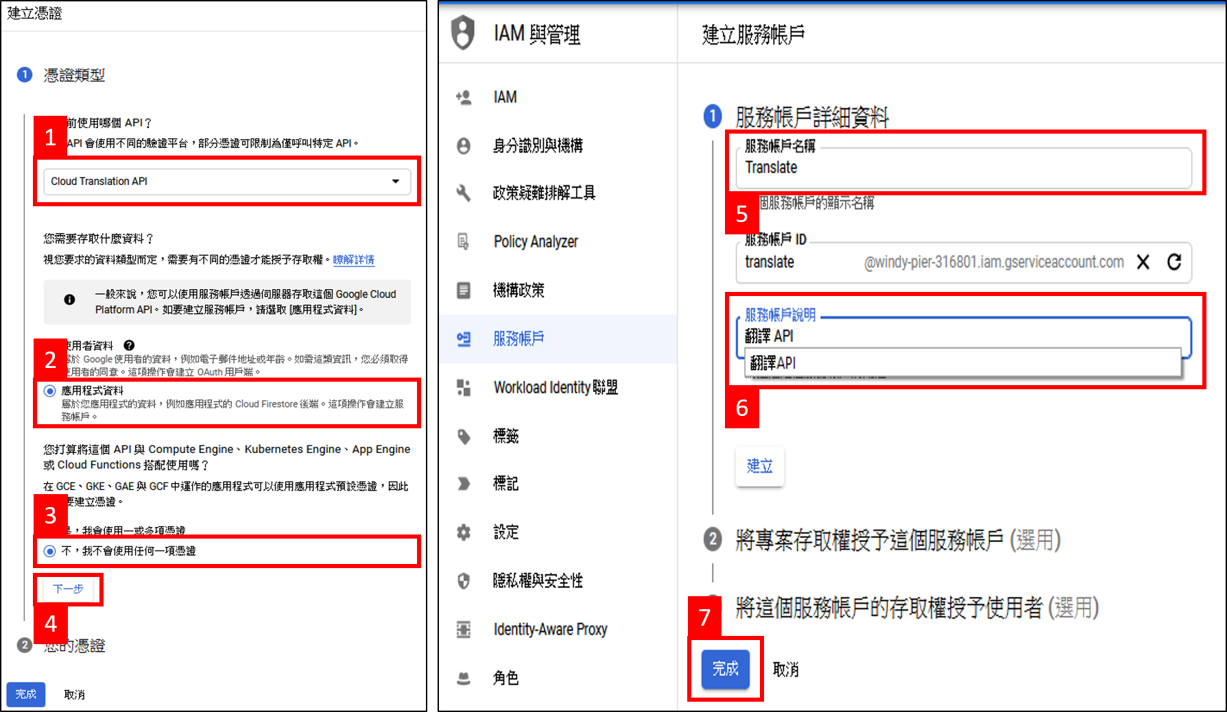Click the Workload Identity 聯盟 icon
Image resolution: width=1227 pixels, height=712 pixels.
tap(464, 387)
